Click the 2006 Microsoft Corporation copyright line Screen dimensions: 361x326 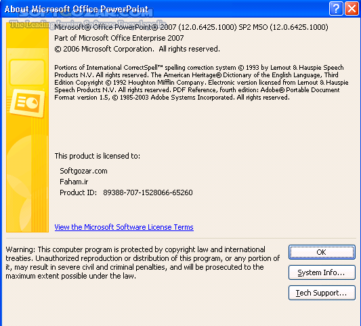(137, 49)
